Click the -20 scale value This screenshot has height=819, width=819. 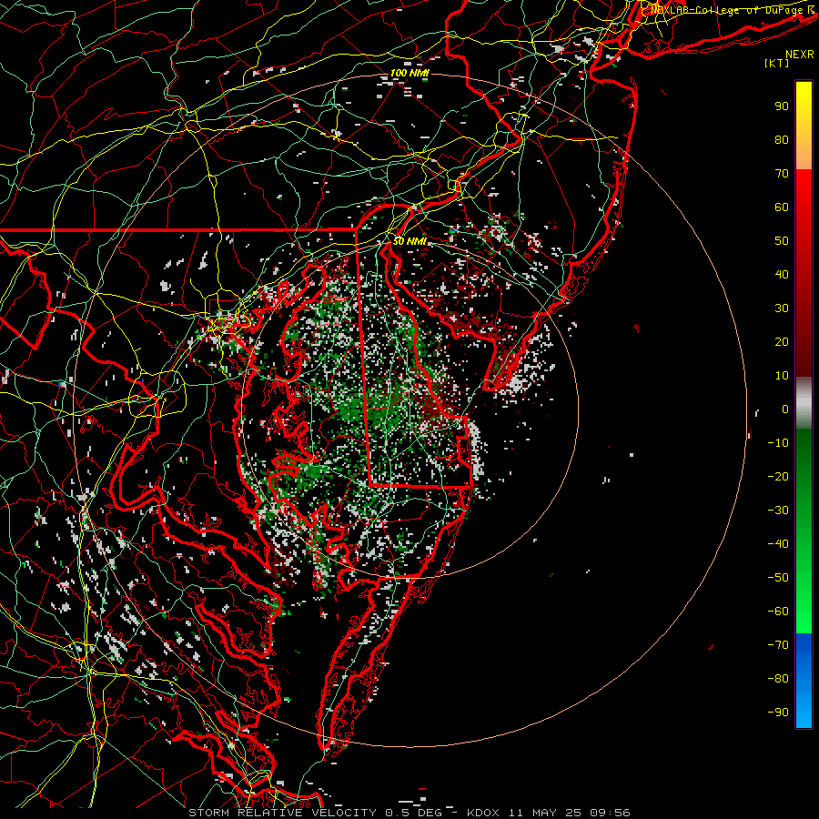(778, 477)
